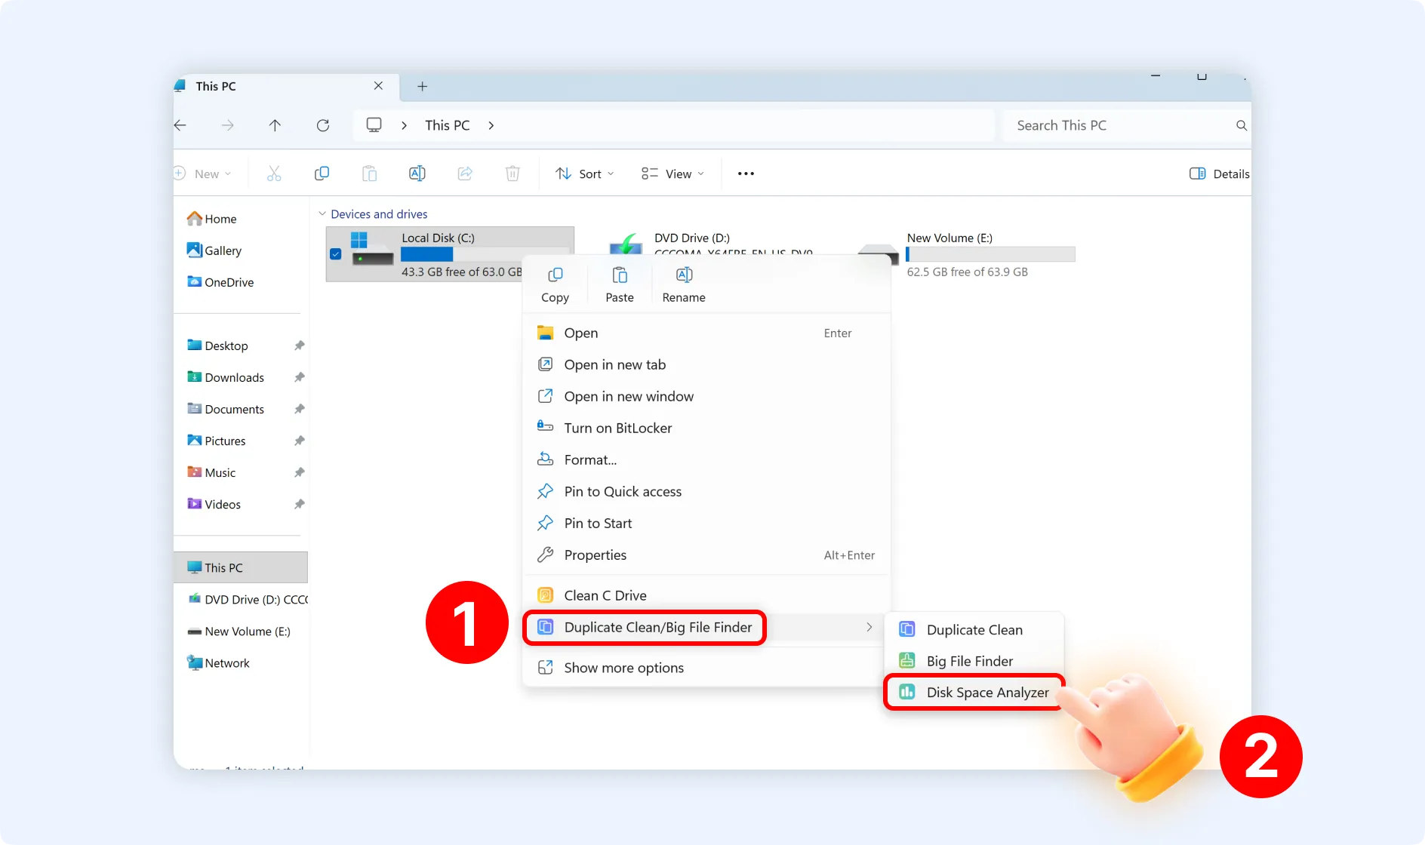1425x845 pixels.
Task: Click the Delete icon in the toolbar
Action: tap(512, 174)
